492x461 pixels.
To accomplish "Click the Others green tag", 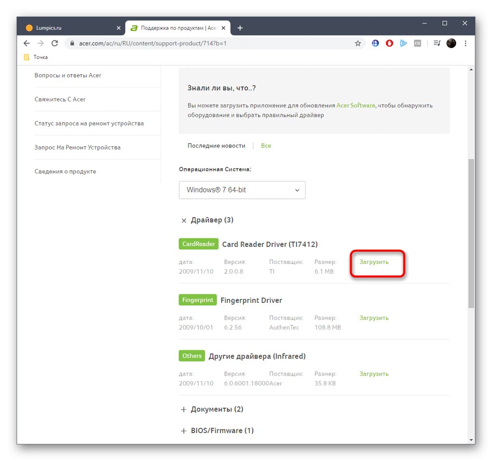I will [192, 355].
